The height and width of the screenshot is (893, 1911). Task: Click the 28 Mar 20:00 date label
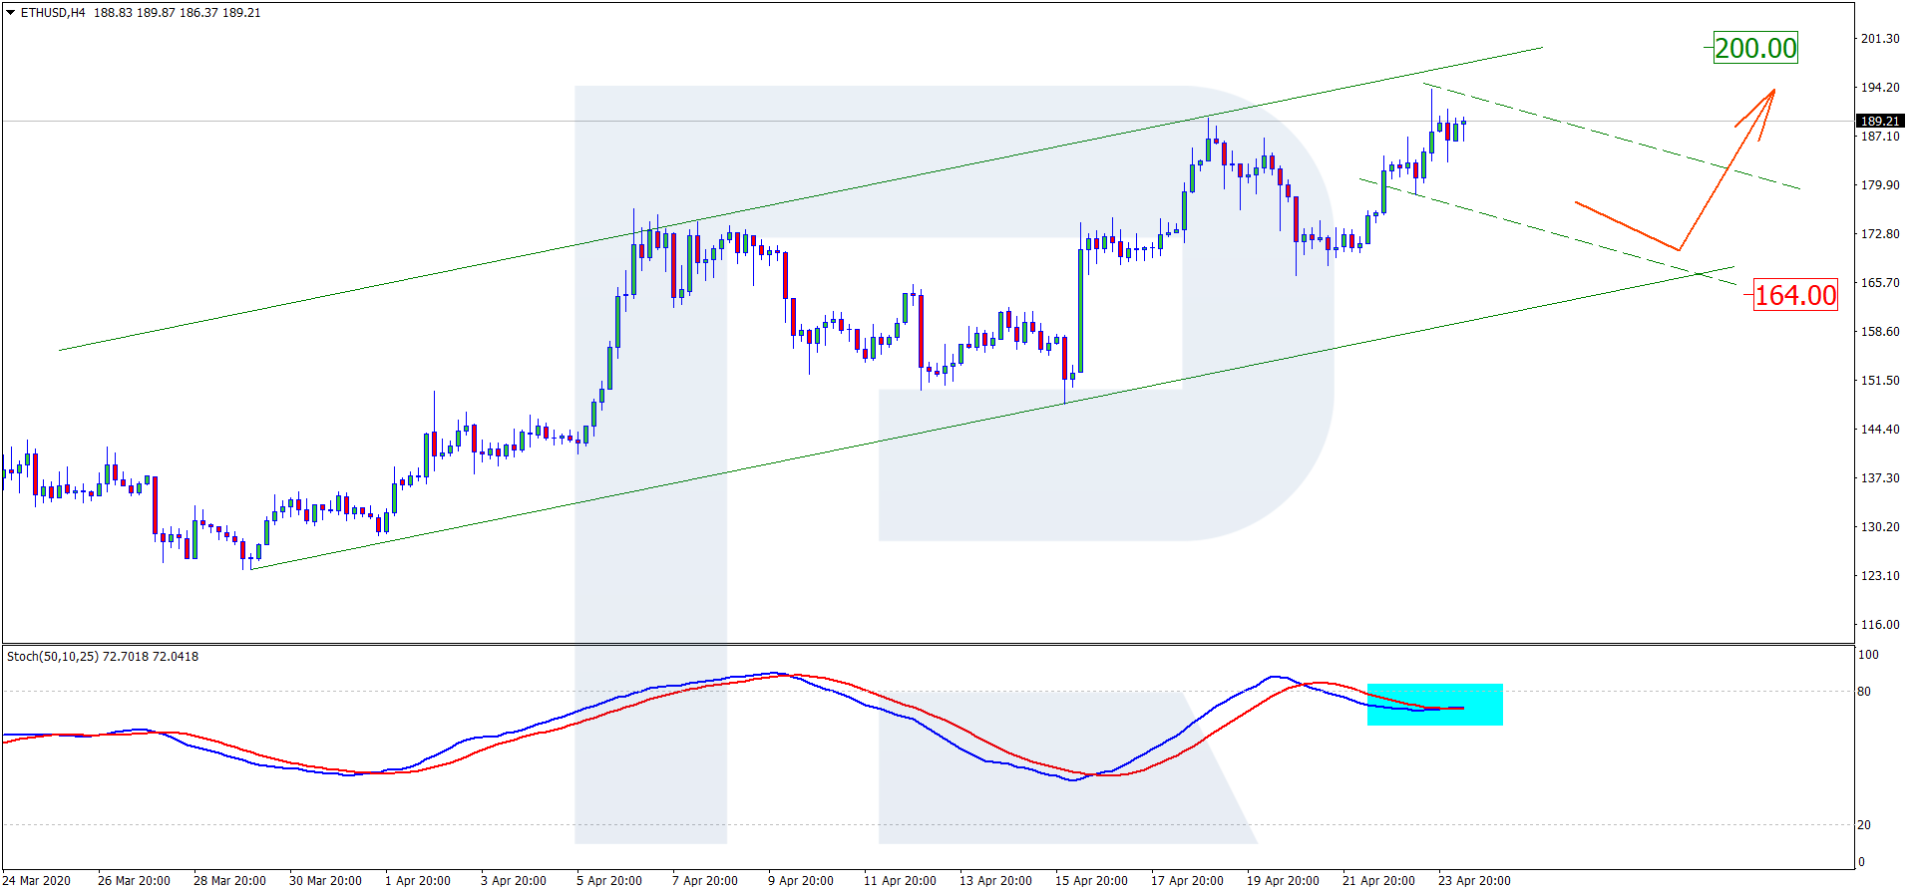tap(229, 881)
